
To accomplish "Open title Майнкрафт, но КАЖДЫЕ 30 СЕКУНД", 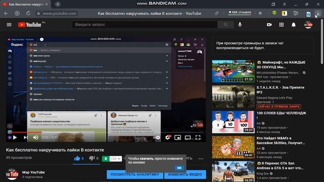I will 281,65.
